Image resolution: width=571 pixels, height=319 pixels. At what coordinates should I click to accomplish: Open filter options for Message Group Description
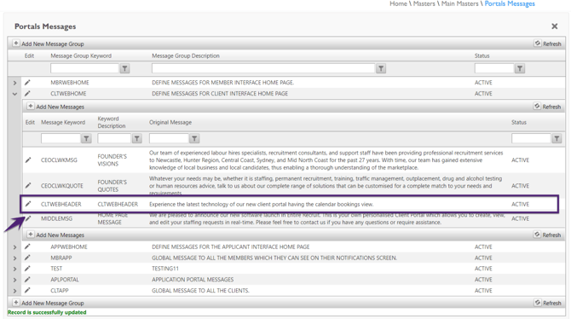point(381,68)
